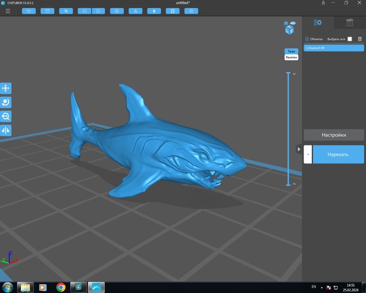This screenshot has height=293, width=366.
Task: Check the 'Выбрать все' checkbox
Action: tap(350, 39)
